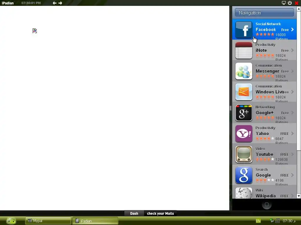
Task: Expand the Messenger row chevron
Action: pyautogui.click(x=292, y=71)
